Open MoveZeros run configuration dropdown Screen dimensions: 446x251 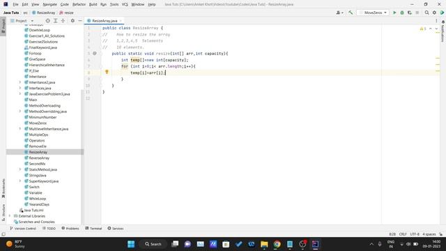pyautogui.click(x=374, y=13)
